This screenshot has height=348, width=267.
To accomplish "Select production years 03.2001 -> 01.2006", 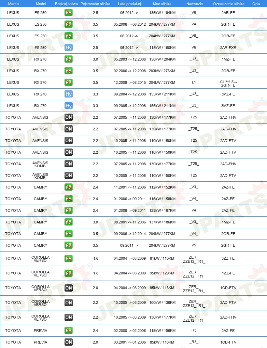I will (130, 342).
